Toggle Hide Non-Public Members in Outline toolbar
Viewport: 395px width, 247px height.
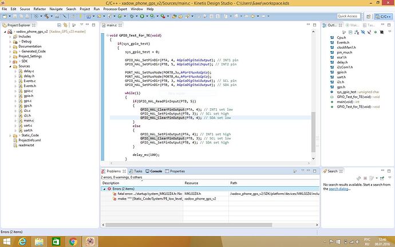pos(376,32)
